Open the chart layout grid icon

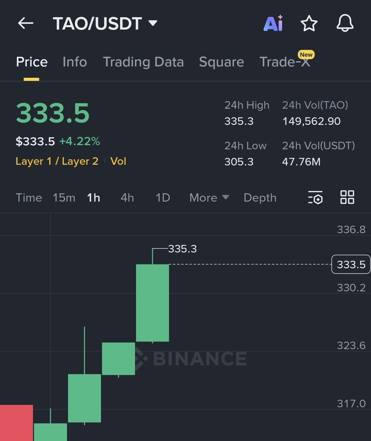pyautogui.click(x=346, y=197)
